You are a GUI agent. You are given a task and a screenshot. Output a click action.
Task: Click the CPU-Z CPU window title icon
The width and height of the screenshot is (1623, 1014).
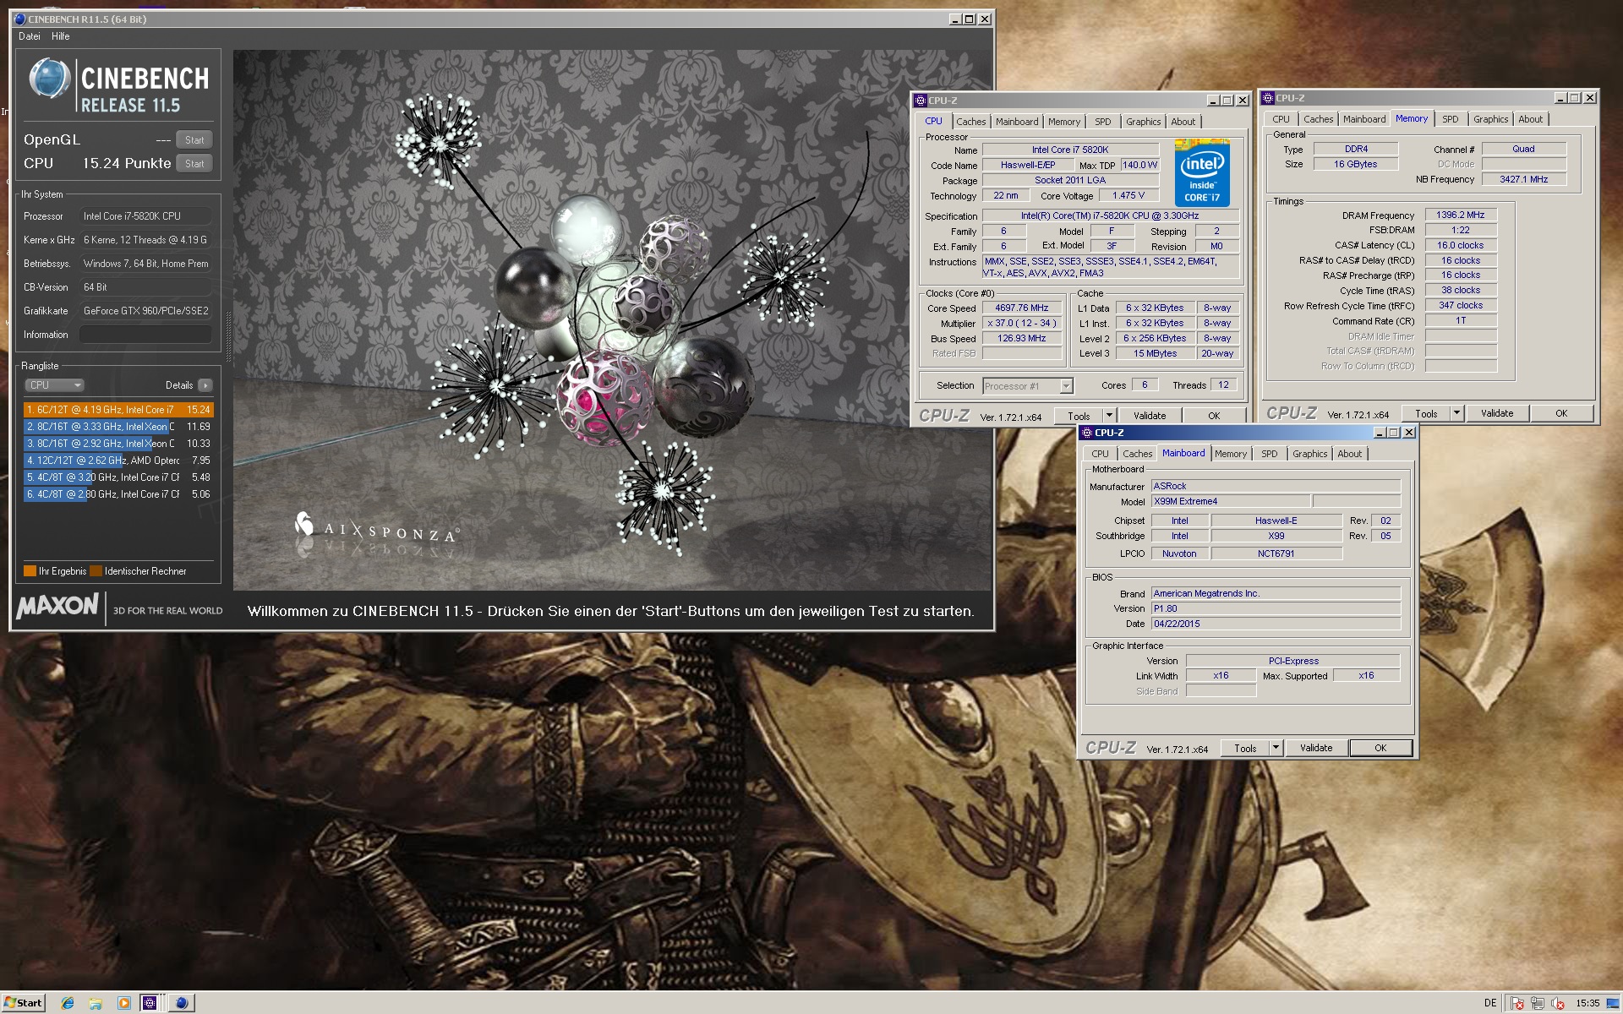pyautogui.click(x=921, y=100)
